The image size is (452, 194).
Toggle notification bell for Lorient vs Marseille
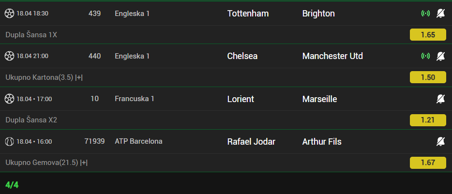click(440, 99)
